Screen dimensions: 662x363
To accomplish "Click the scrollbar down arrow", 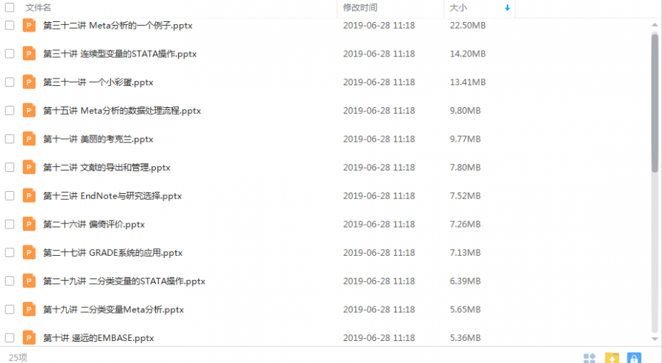I will (655, 339).
